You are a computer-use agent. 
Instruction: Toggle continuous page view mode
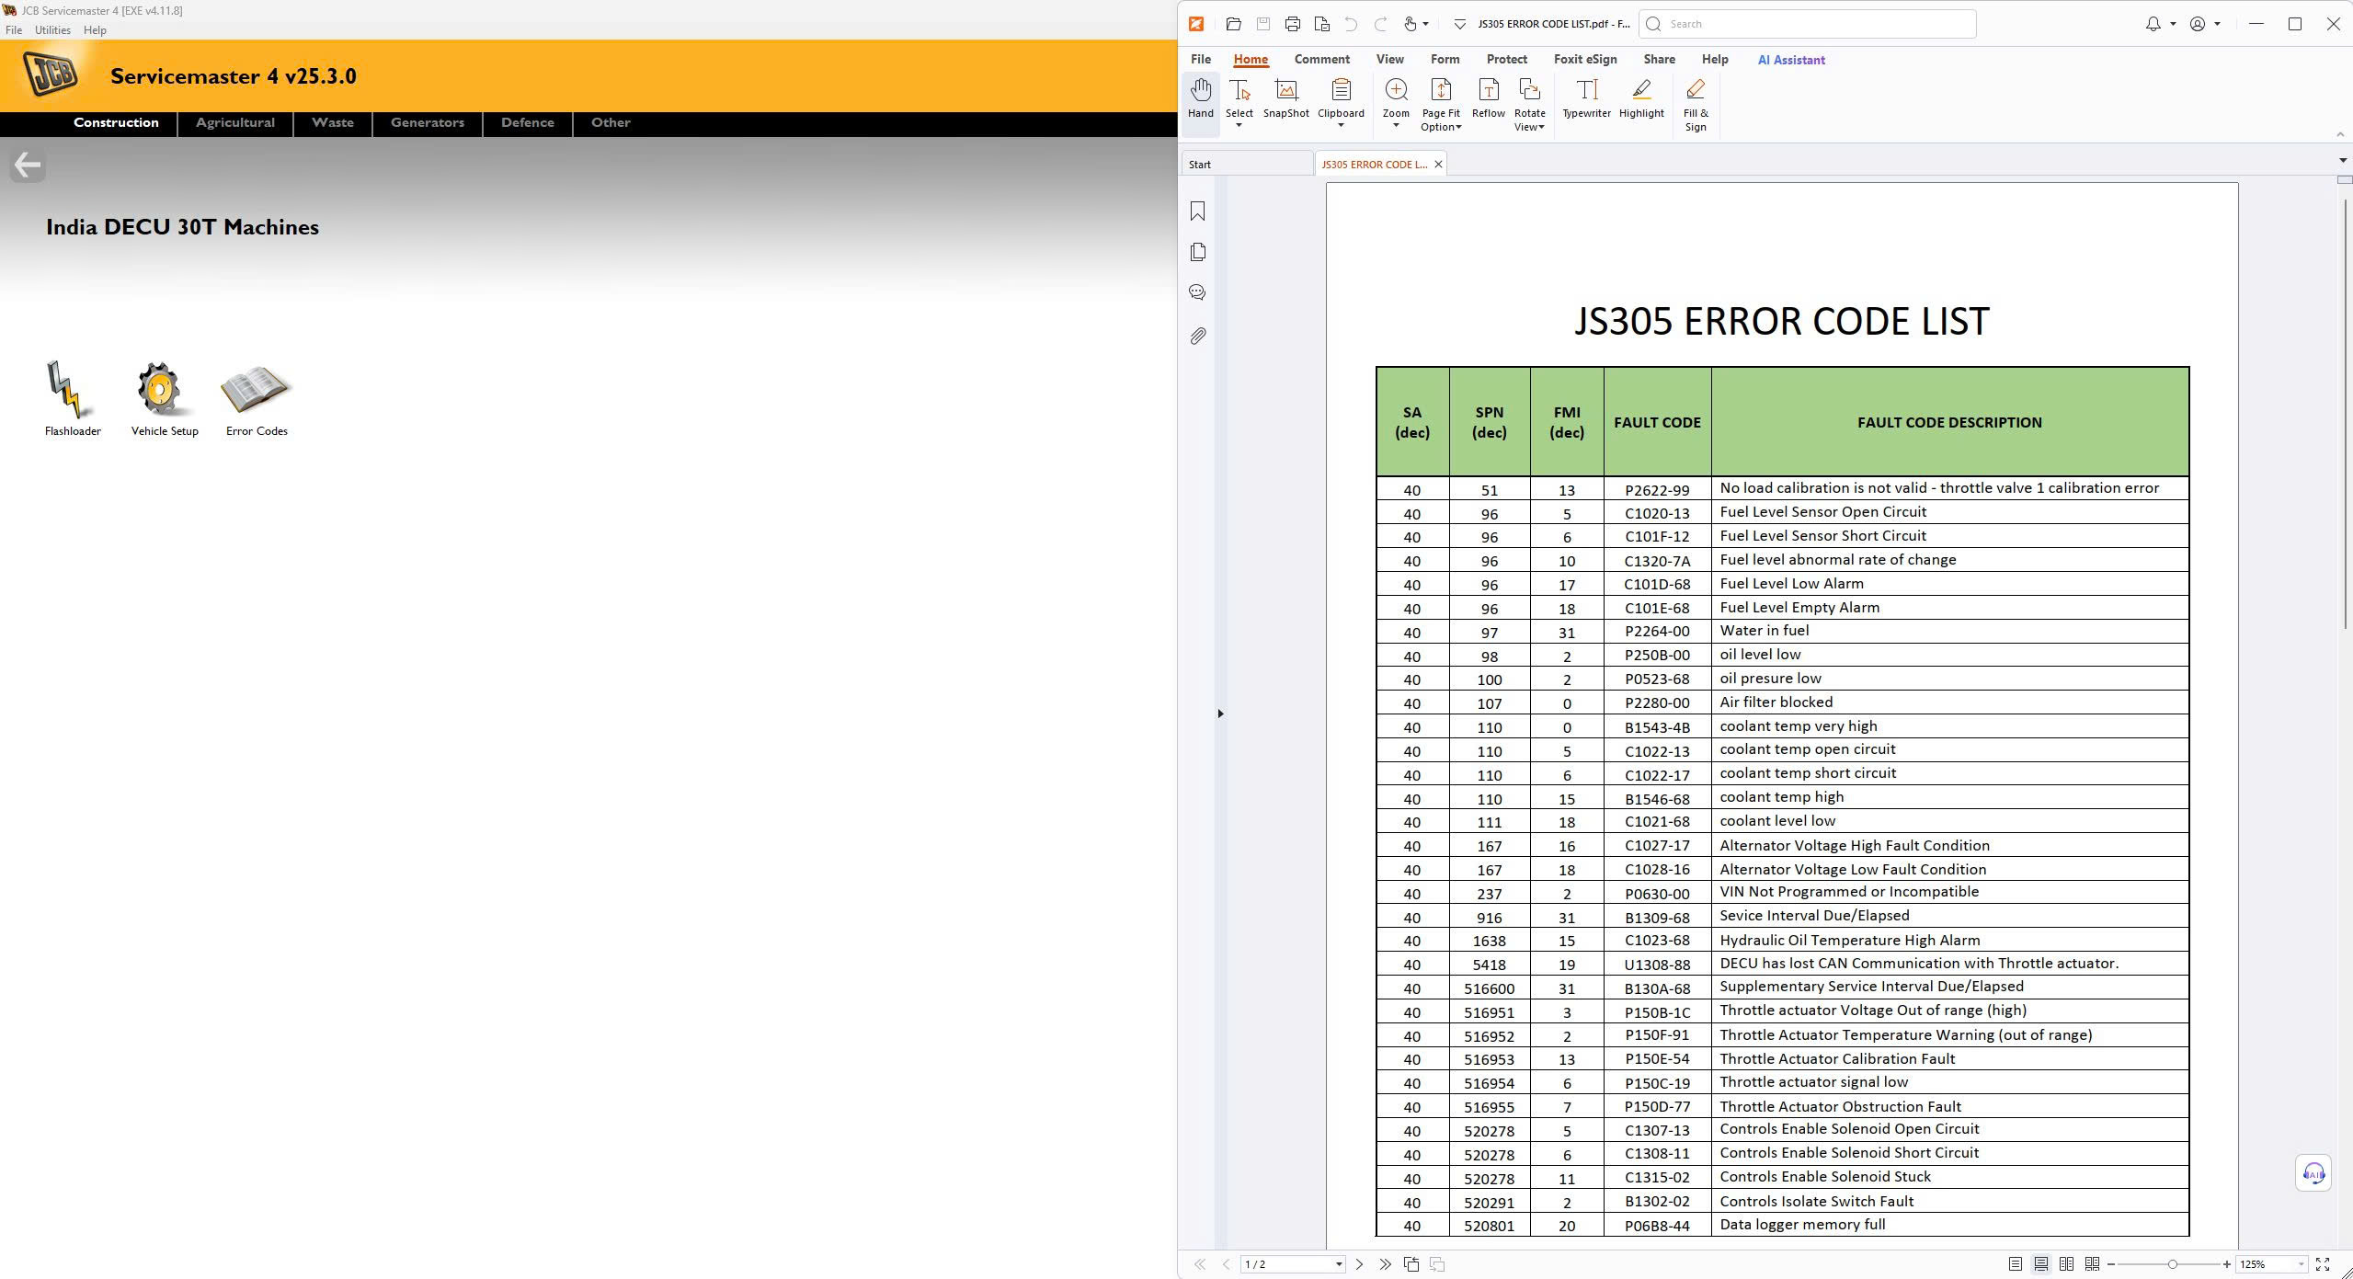click(x=2040, y=1264)
